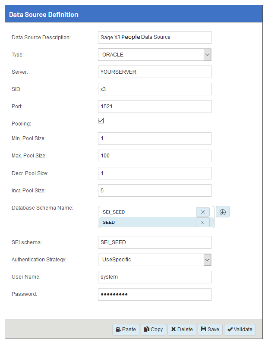Copy the data source definition

[x=153, y=329]
